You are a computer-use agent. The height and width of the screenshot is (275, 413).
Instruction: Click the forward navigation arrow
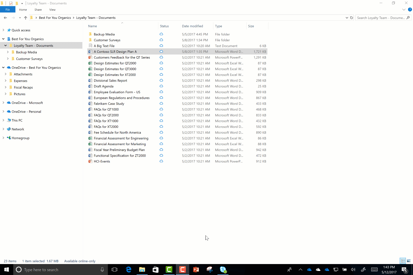[x=13, y=18]
